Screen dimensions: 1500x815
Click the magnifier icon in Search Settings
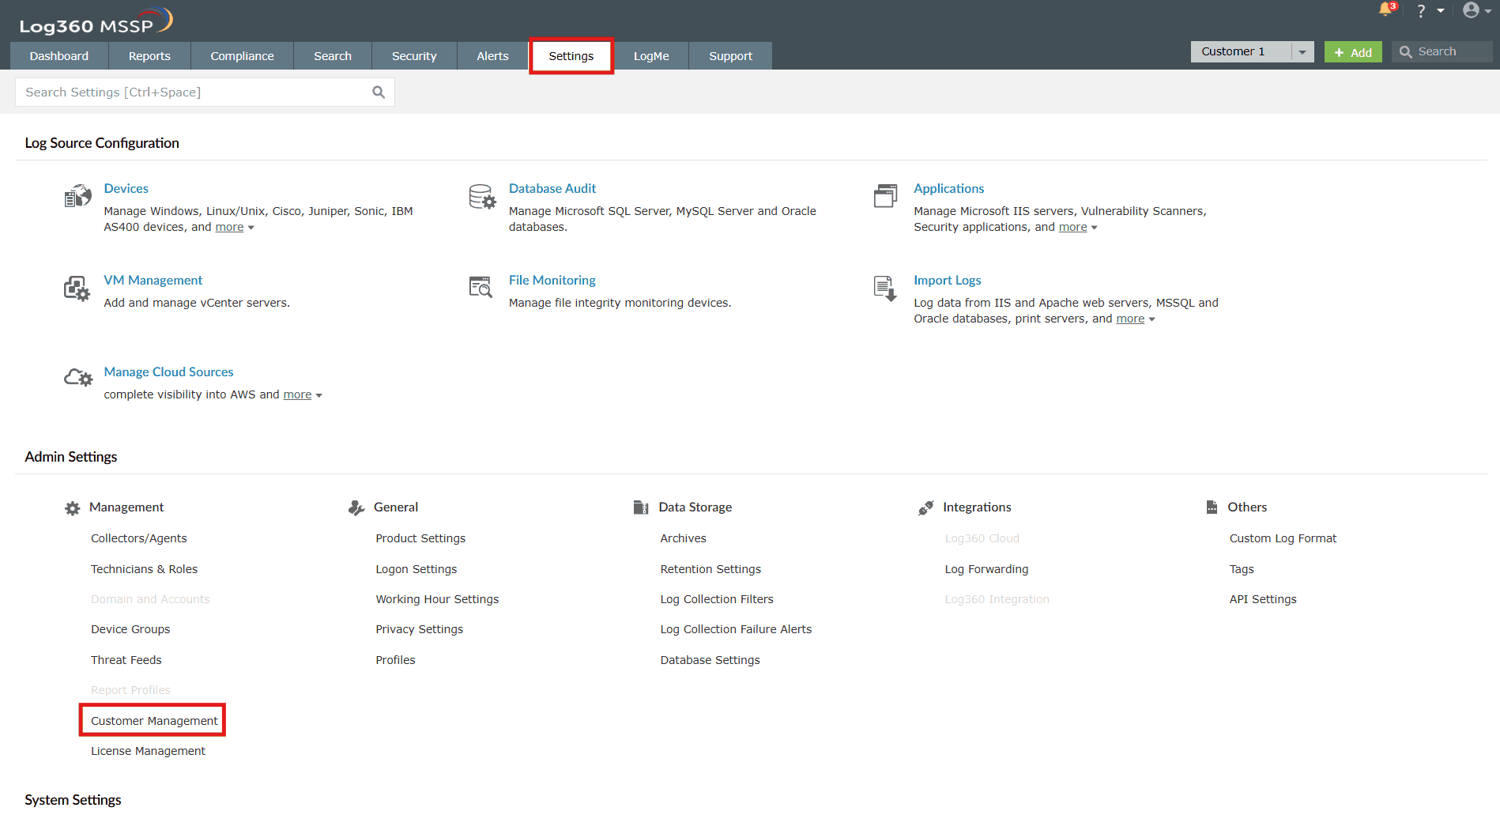click(x=379, y=92)
